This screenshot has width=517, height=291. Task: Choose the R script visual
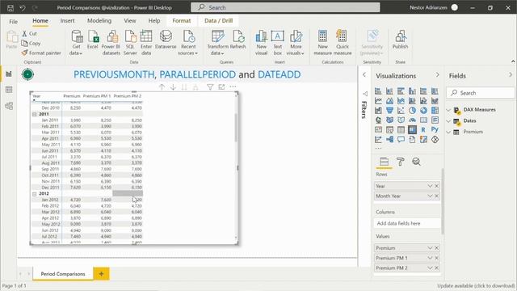(423, 130)
